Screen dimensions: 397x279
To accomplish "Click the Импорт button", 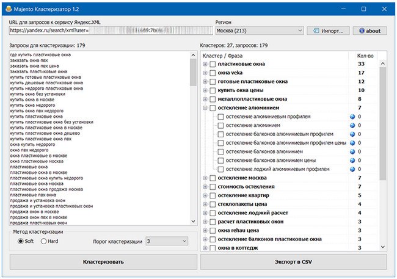I will click(328, 31).
